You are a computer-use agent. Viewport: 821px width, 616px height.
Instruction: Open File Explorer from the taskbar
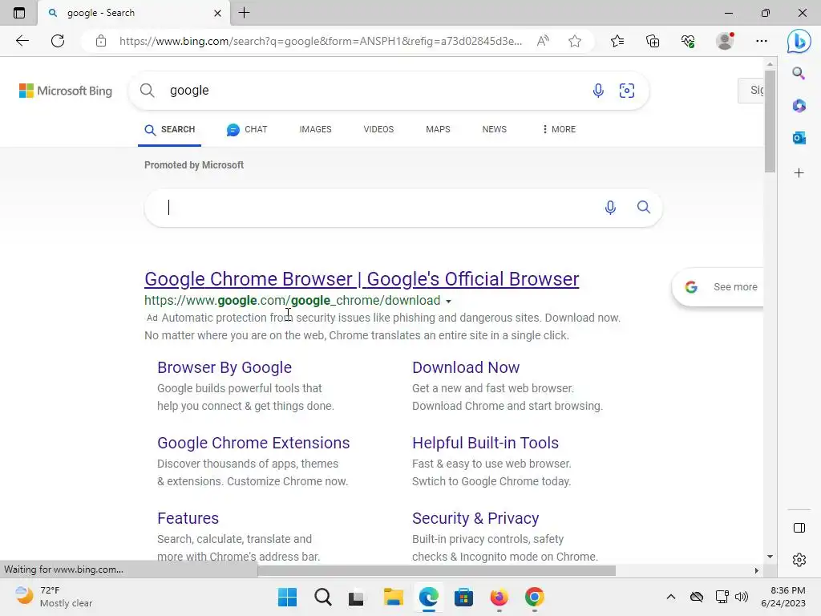(393, 597)
